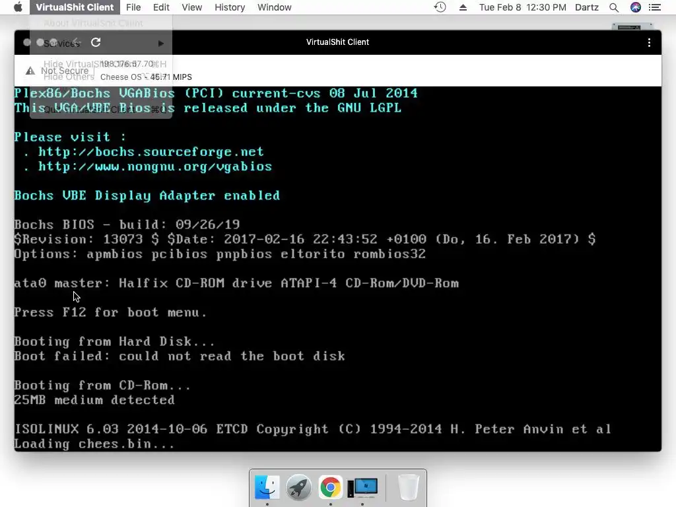Open Time Machine status menu
Viewport: 676px width, 507px height.
(x=440, y=7)
